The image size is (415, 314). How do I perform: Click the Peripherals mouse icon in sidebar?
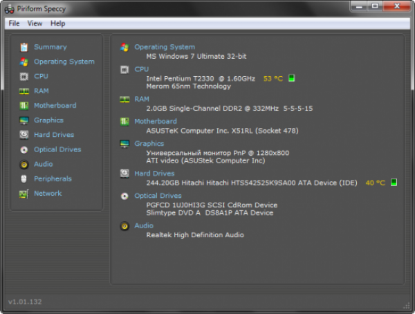(24, 179)
